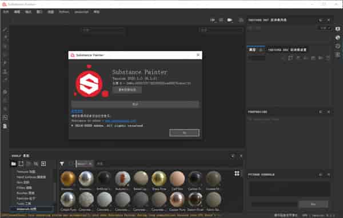The width and height of the screenshot is (343, 218).
Task: Select the Eraser tool in left toolbar
Action: coord(5,38)
